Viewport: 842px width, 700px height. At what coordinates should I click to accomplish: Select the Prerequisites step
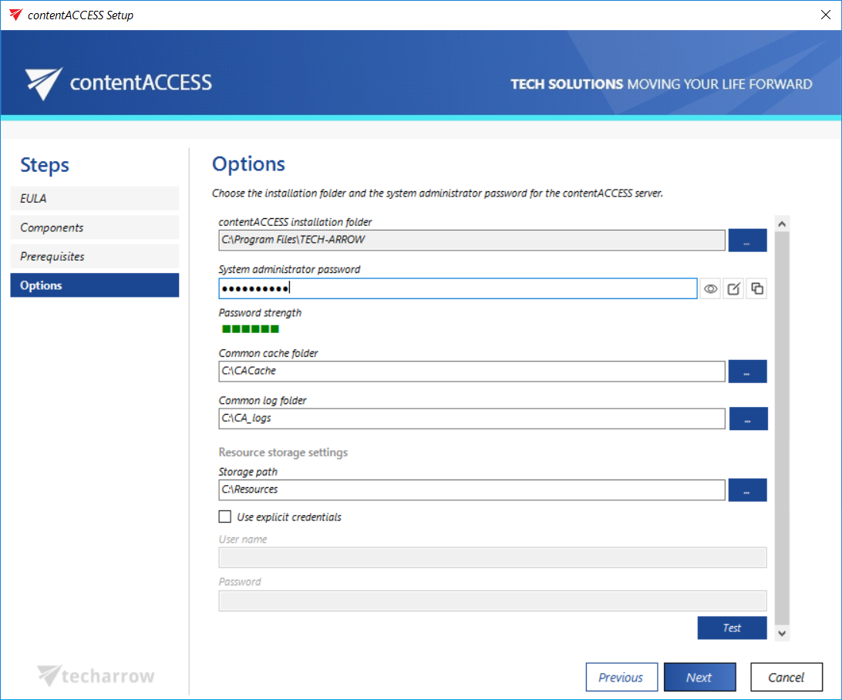(x=94, y=257)
